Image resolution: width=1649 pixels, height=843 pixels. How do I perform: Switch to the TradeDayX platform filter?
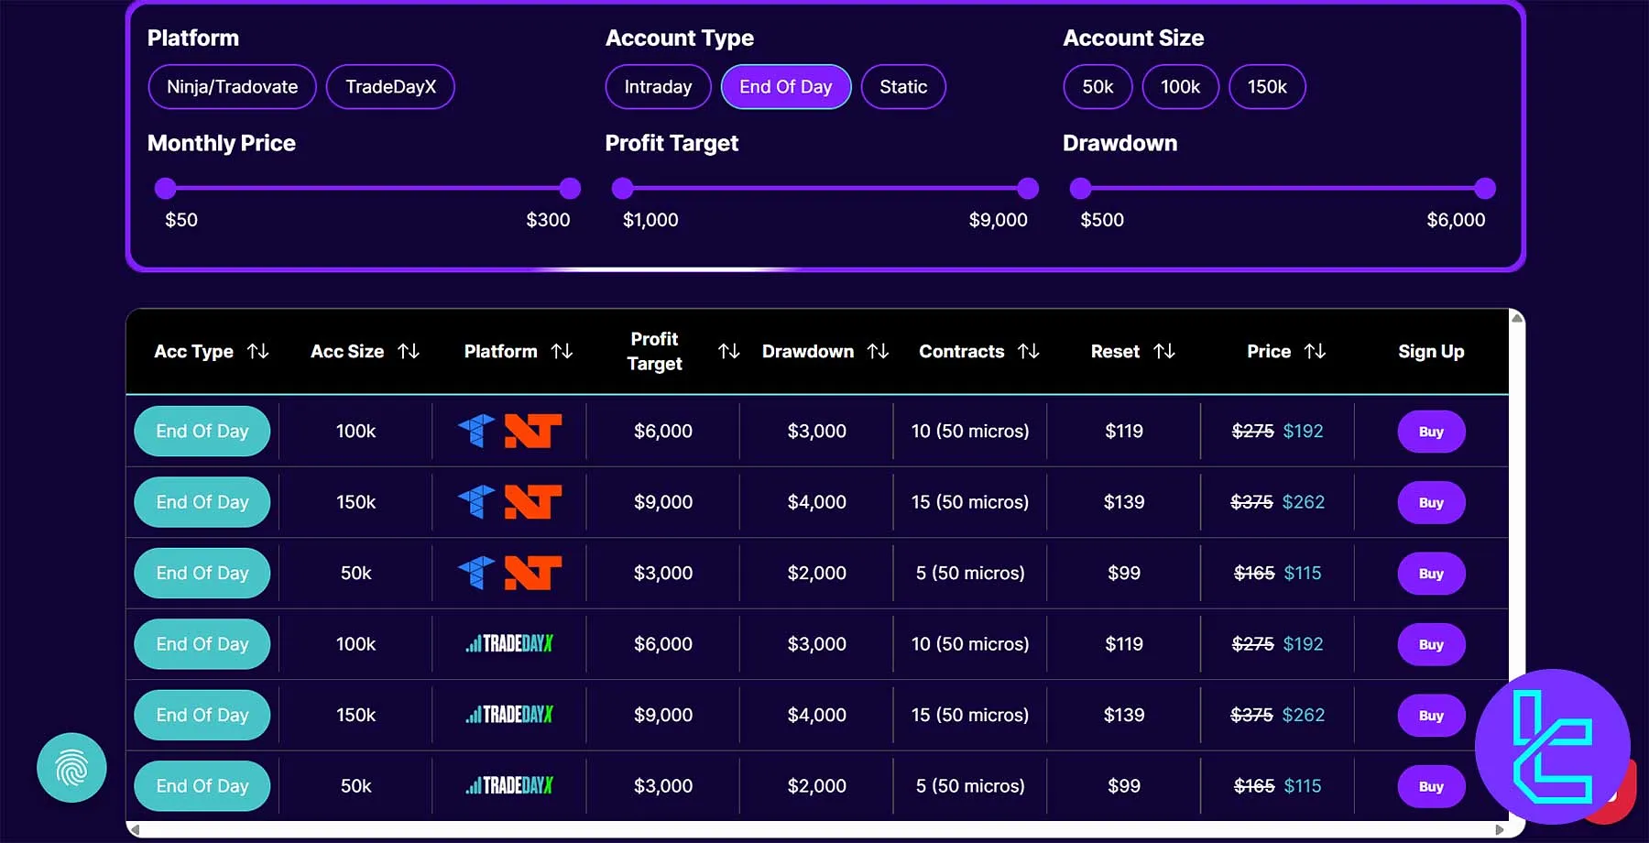coord(390,87)
